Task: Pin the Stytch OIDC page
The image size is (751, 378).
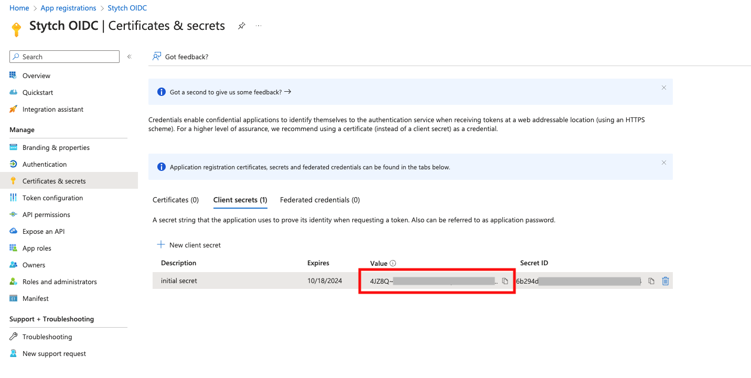Action: coord(241,26)
